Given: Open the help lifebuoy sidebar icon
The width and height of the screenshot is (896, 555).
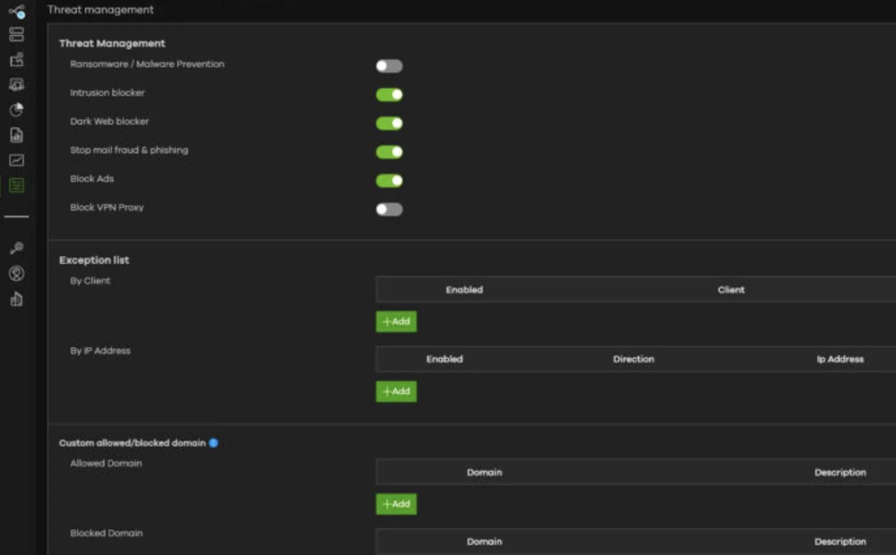Looking at the screenshot, I should 17,273.
